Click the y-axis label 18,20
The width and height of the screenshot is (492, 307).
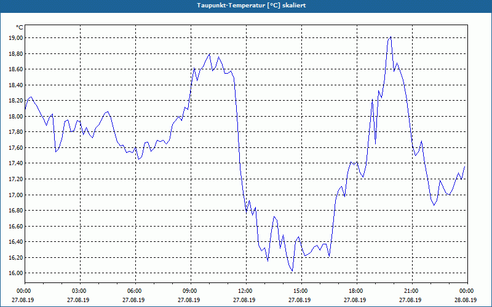click(17, 101)
